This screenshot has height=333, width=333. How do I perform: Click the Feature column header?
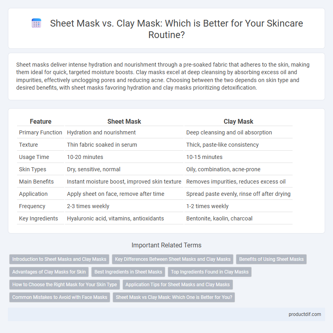pyautogui.click(x=40, y=121)
